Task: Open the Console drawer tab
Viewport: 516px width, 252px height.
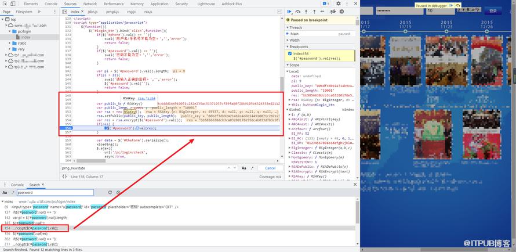Action: tap(17, 185)
